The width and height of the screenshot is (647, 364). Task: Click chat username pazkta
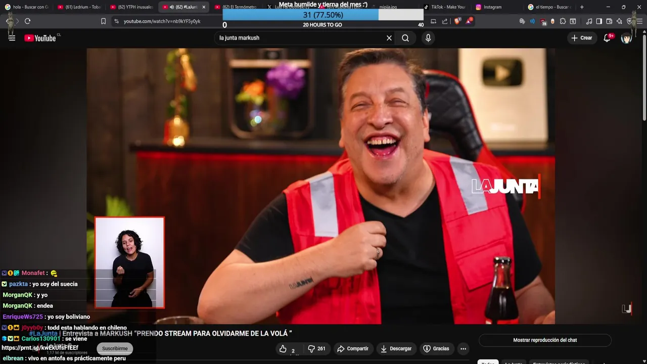[x=18, y=284]
